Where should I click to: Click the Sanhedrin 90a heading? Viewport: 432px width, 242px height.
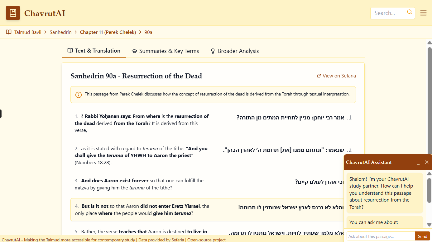(136, 76)
